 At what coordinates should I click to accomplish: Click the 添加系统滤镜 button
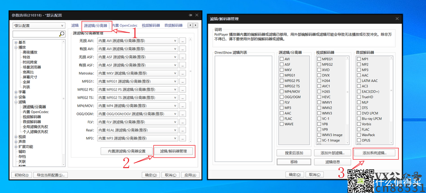click(x=375, y=153)
